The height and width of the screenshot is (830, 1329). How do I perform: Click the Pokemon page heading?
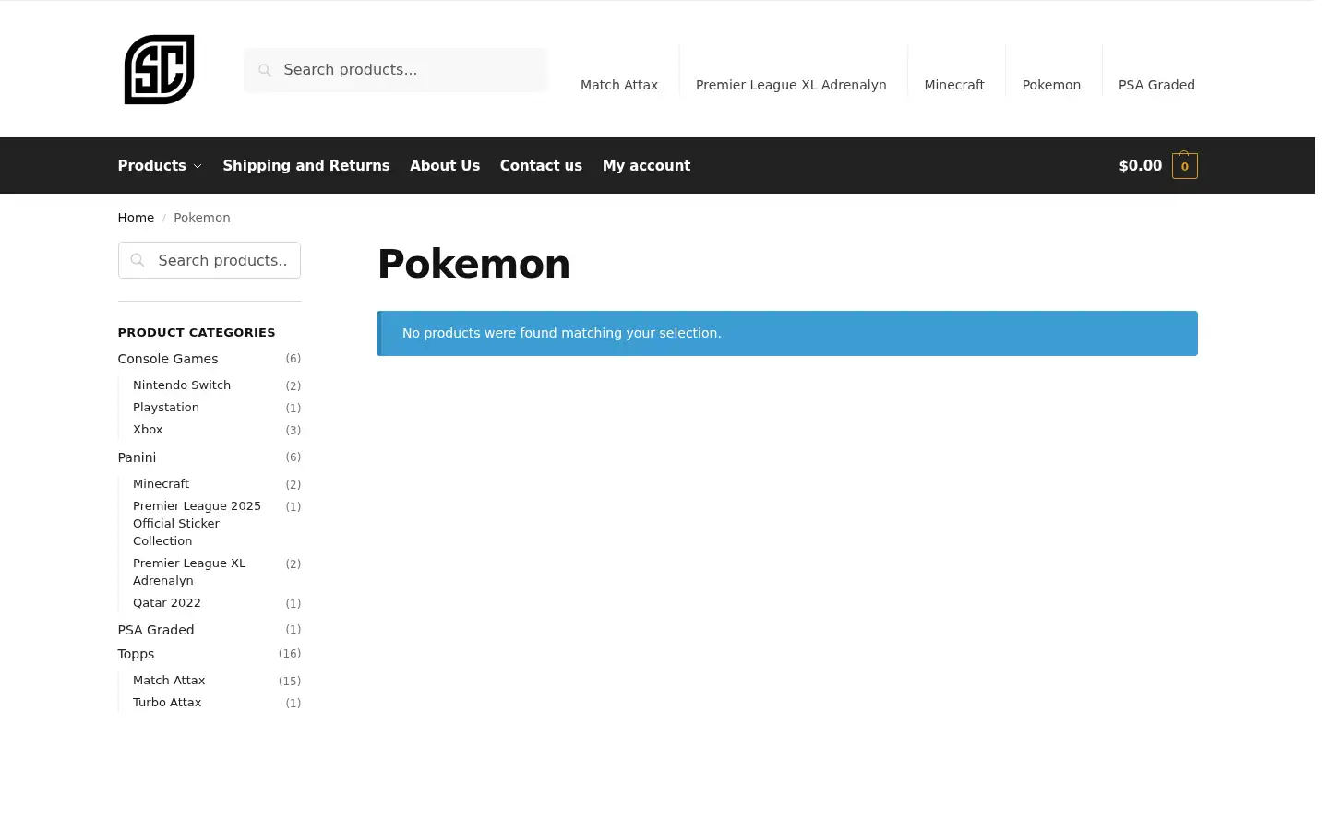click(x=473, y=264)
